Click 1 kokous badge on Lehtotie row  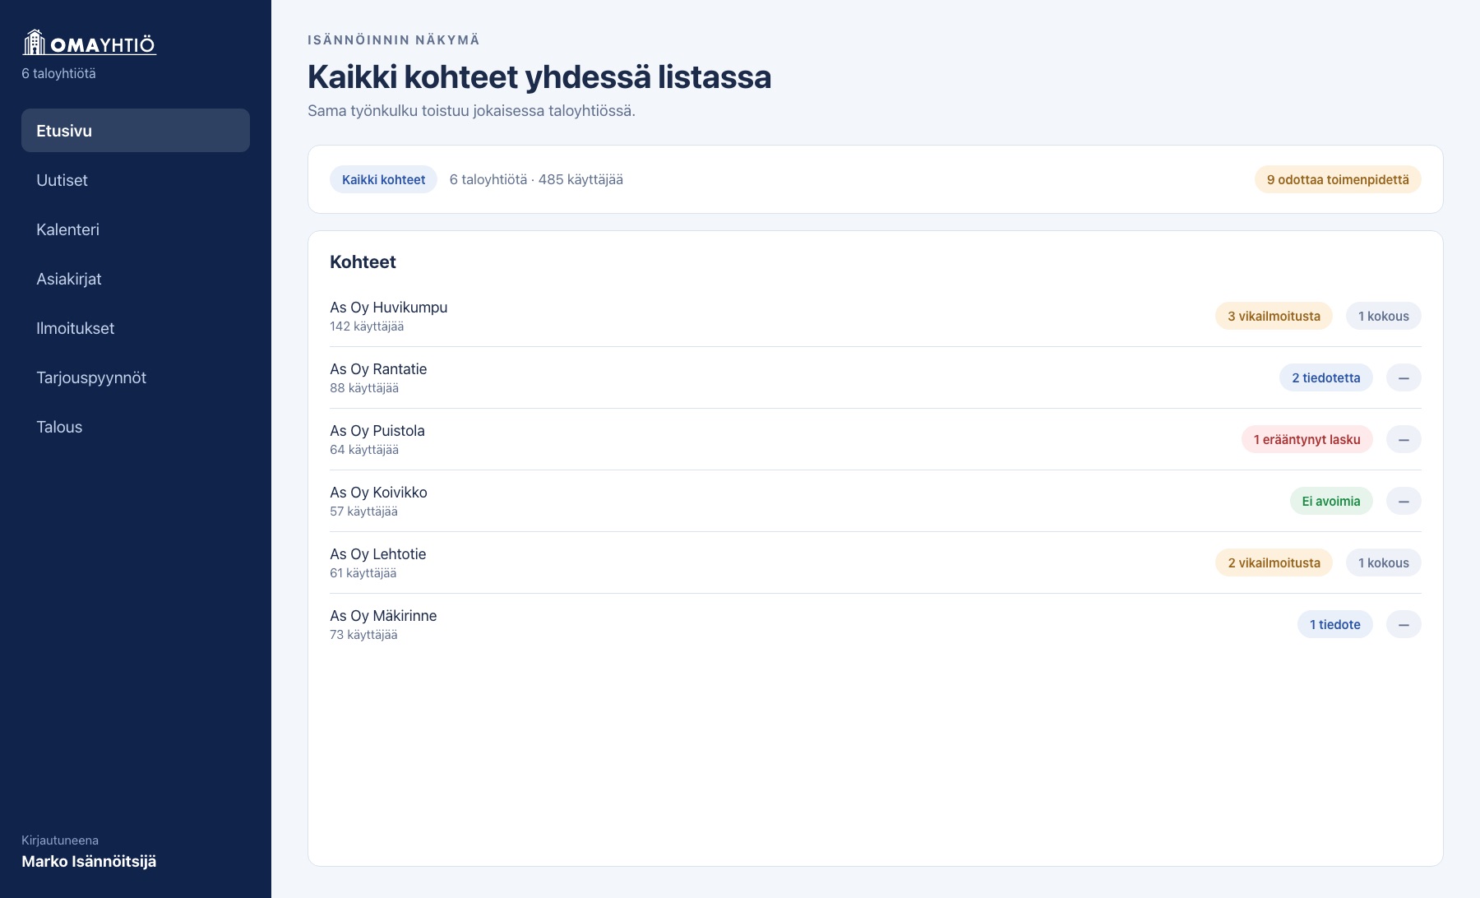1384,562
